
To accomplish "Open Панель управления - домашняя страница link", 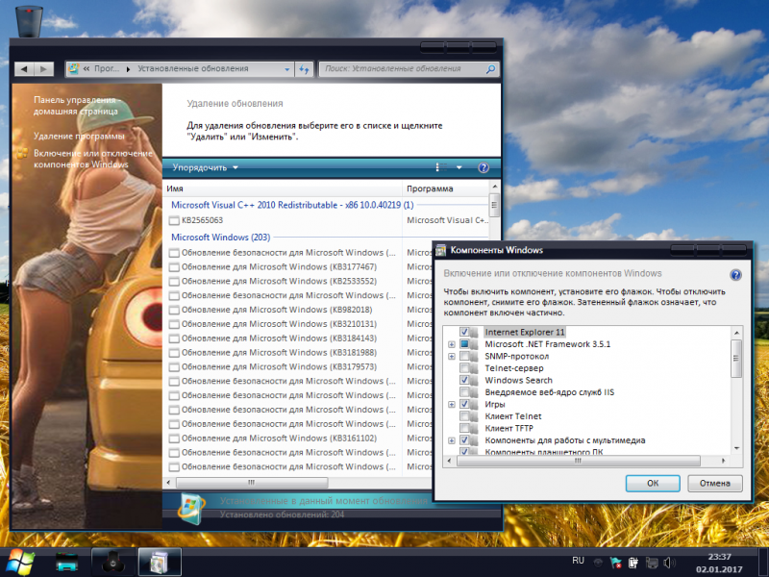I will (77, 106).
